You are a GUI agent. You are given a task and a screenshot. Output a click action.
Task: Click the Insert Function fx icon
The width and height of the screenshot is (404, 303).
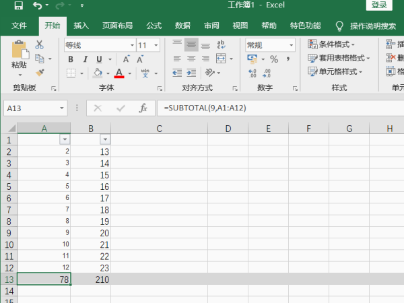click(142, 108)
